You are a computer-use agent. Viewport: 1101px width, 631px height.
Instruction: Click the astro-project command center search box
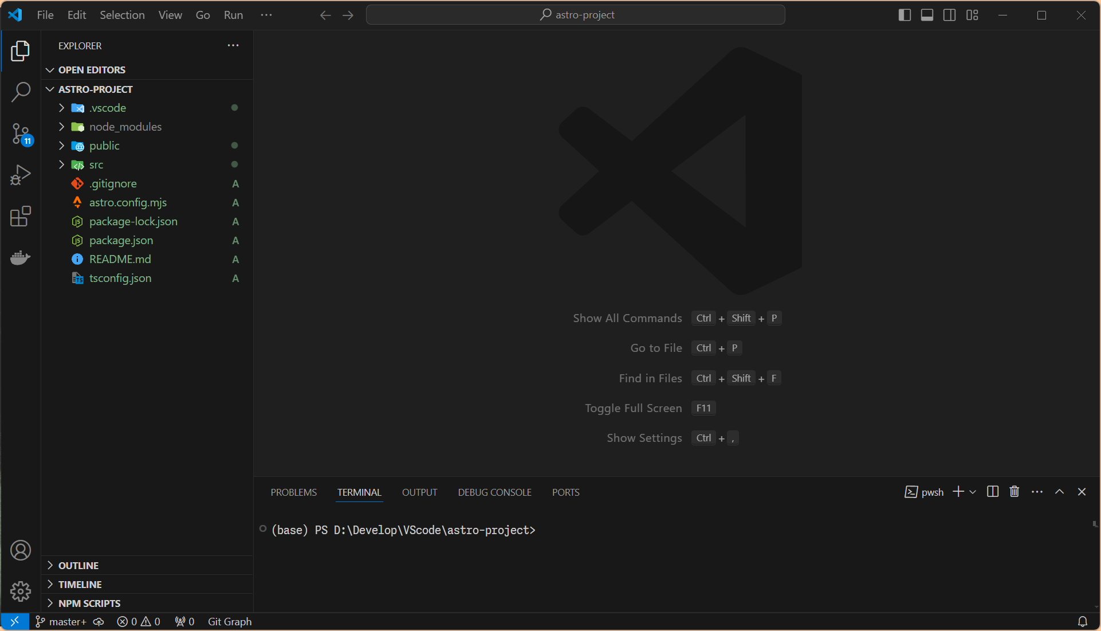pyautogui.click(x=576, y=15)
